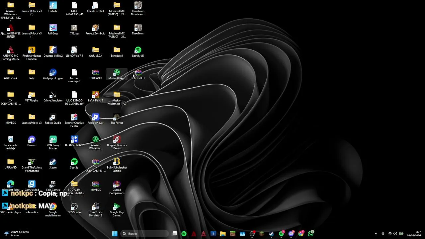
Task: Open Task View in the taskbar
Action: point(174,234)
